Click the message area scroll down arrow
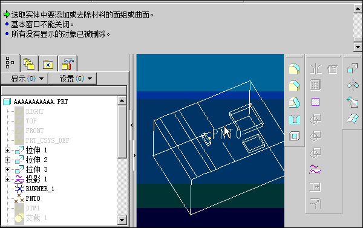Screen dimensions: 363x228 coord(358,47)
